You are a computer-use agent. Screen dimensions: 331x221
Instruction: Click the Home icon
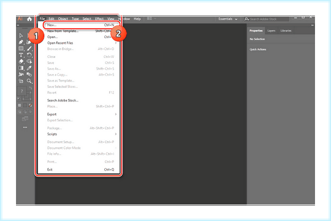click(29, 19)
